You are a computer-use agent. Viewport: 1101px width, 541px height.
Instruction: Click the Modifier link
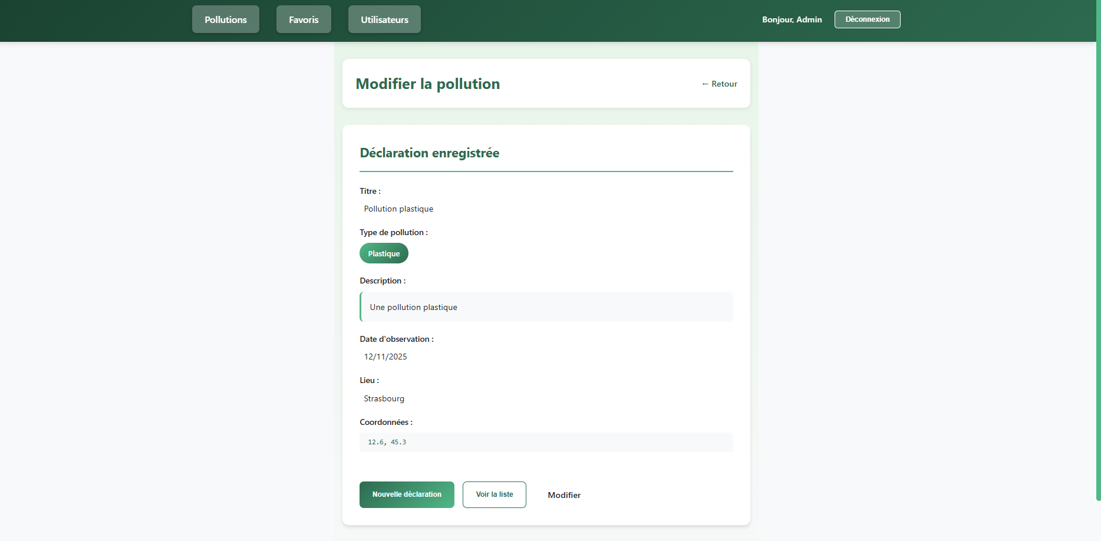(x=564, y=495)
